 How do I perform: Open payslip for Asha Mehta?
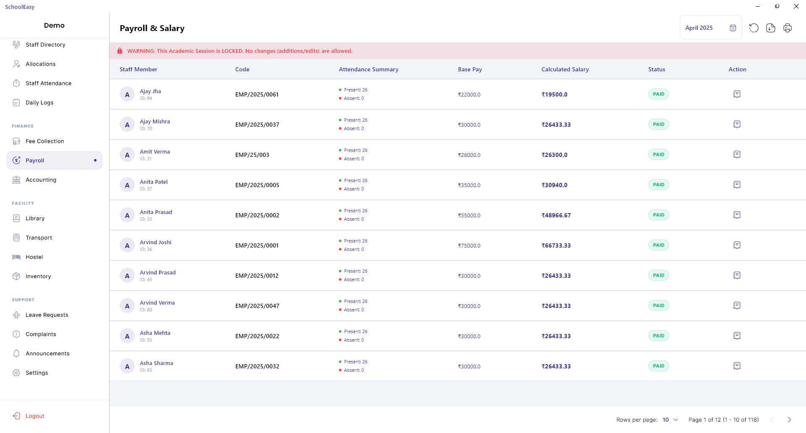(737, 336)
